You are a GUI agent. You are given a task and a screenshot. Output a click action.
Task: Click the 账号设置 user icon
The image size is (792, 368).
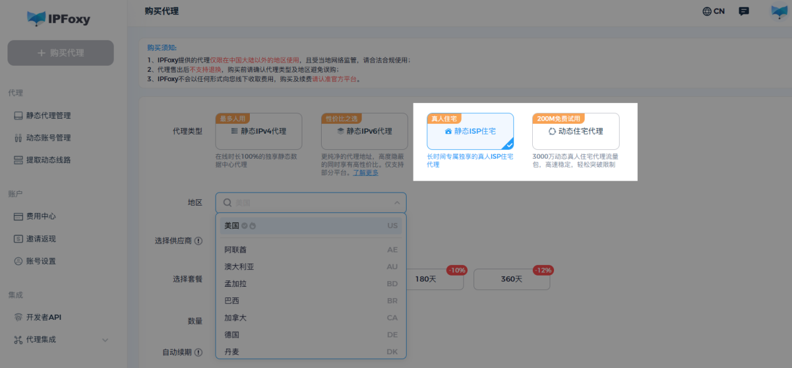(18, 261)
